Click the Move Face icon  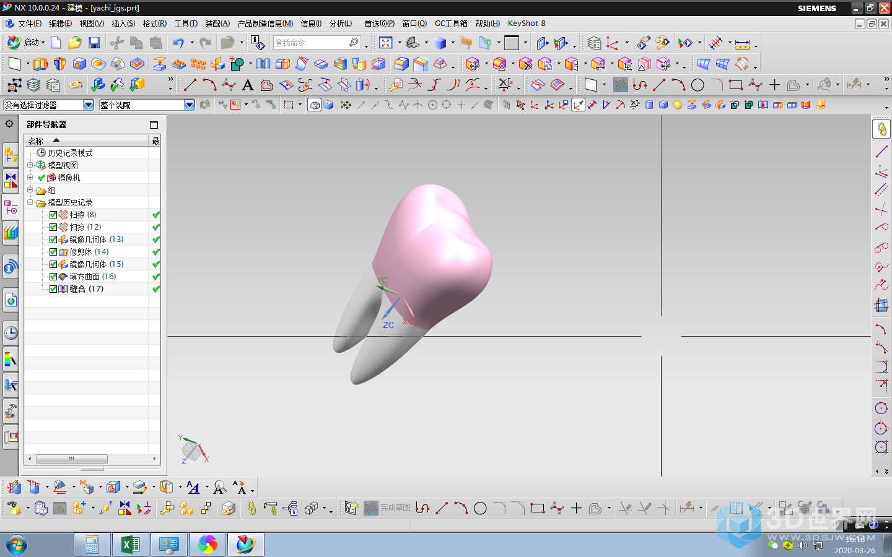(473, 64)
